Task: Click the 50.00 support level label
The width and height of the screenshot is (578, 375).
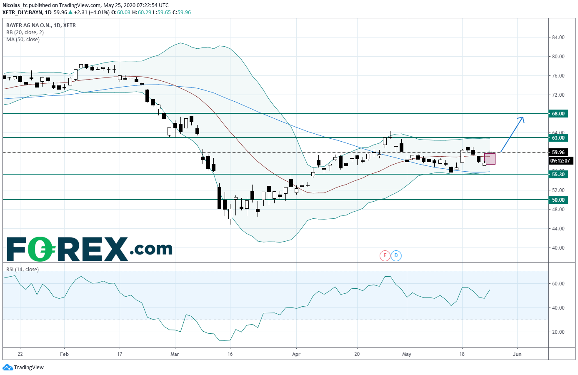Action: point(558,200)
